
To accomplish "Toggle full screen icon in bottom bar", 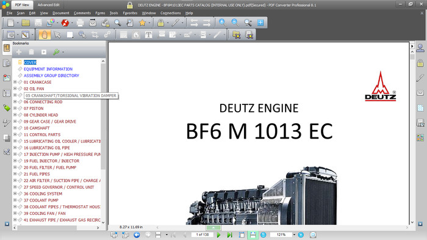I will 313,235.
